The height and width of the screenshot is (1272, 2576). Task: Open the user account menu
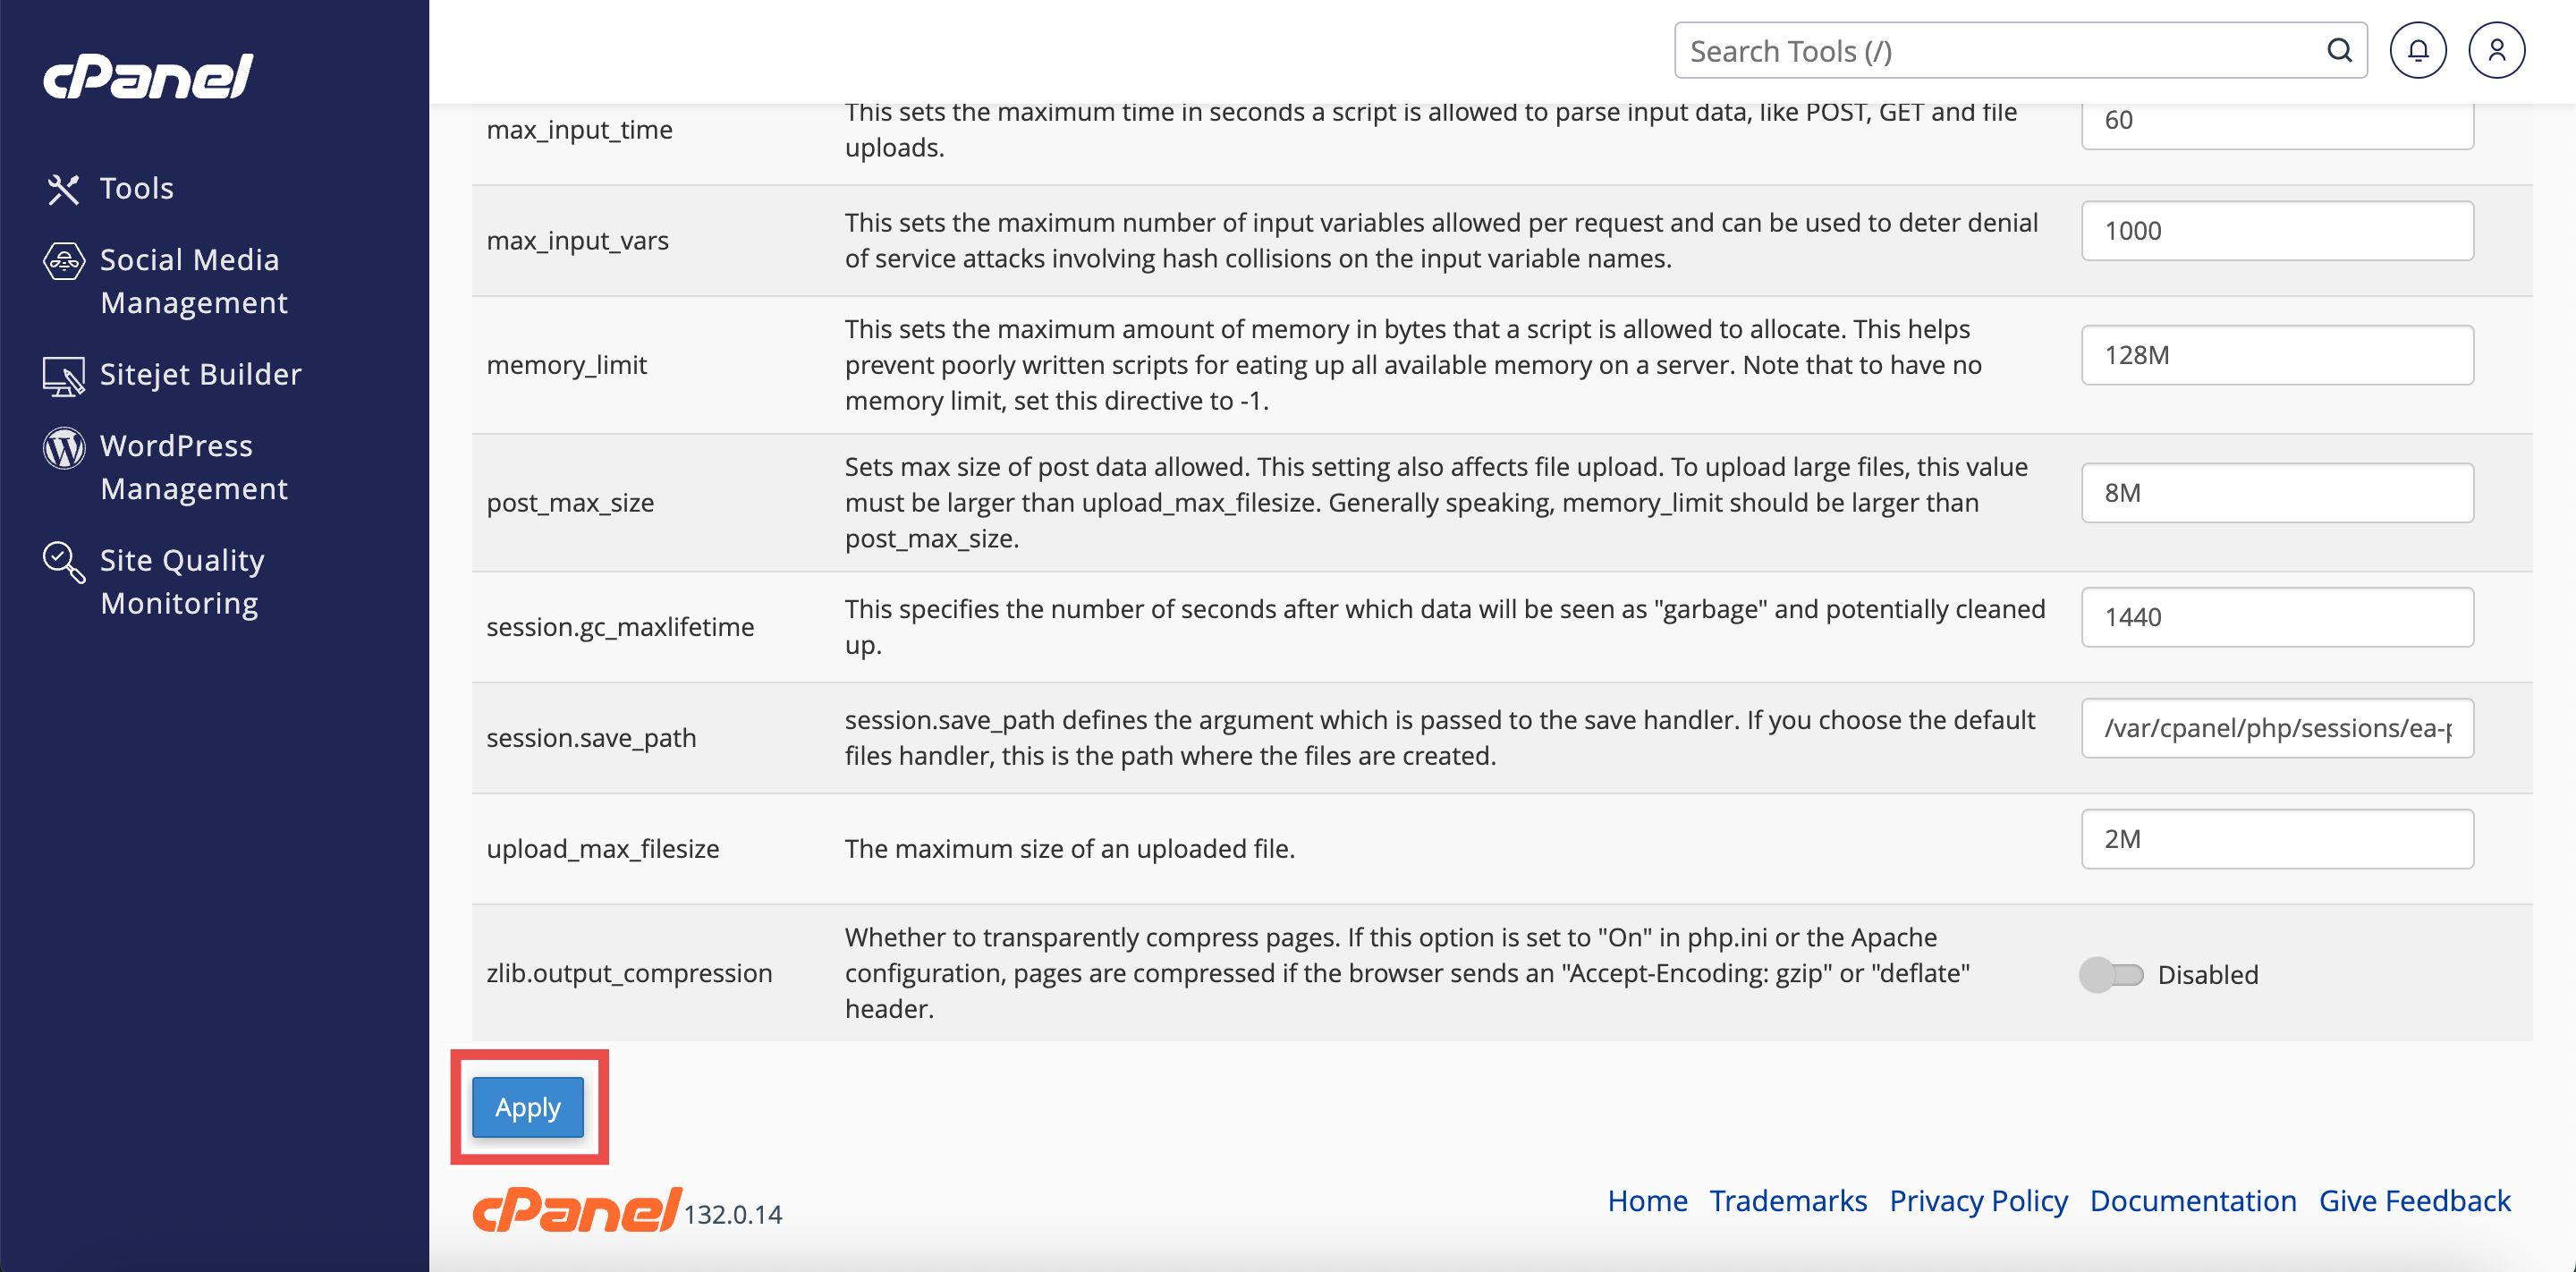point(2496,51)
